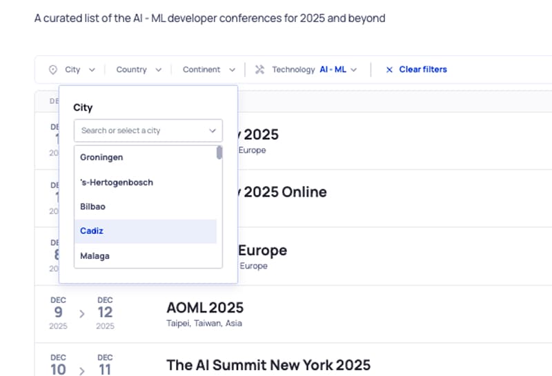Screen dimensions: 552x376
Task: Select Groningen from the city list
Action: [x=101, y=157]
